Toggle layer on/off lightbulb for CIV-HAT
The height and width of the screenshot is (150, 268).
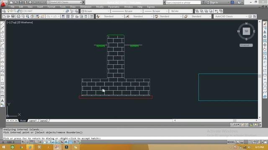click(x=8, y=11)
